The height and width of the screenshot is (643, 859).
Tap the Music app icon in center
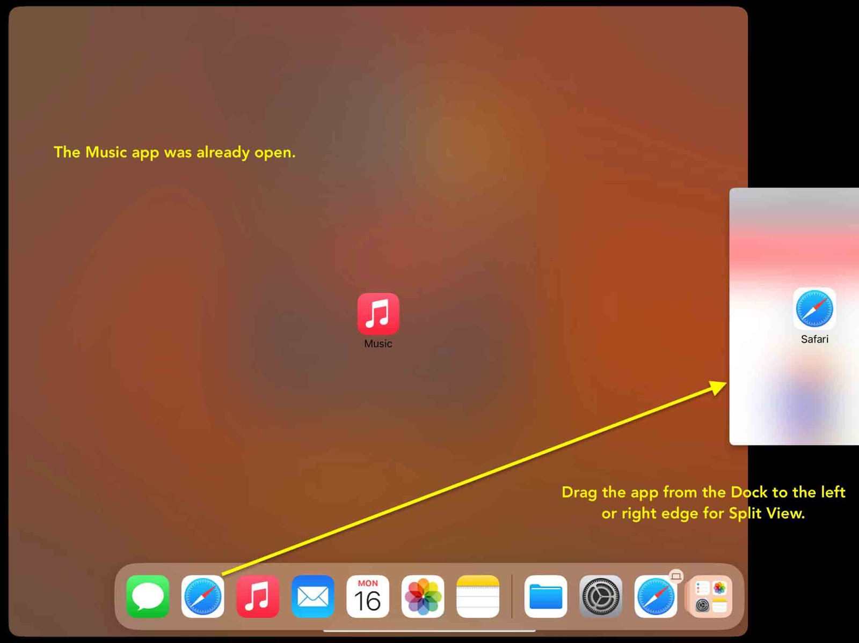(x=378, y=314)
